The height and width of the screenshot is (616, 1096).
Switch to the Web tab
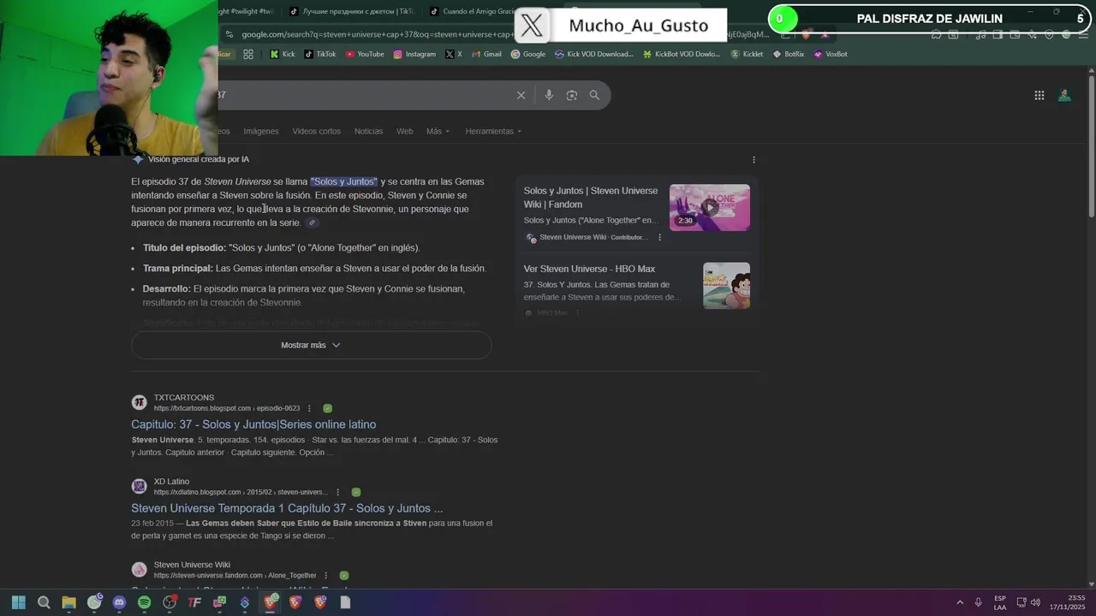pos(404,131)
